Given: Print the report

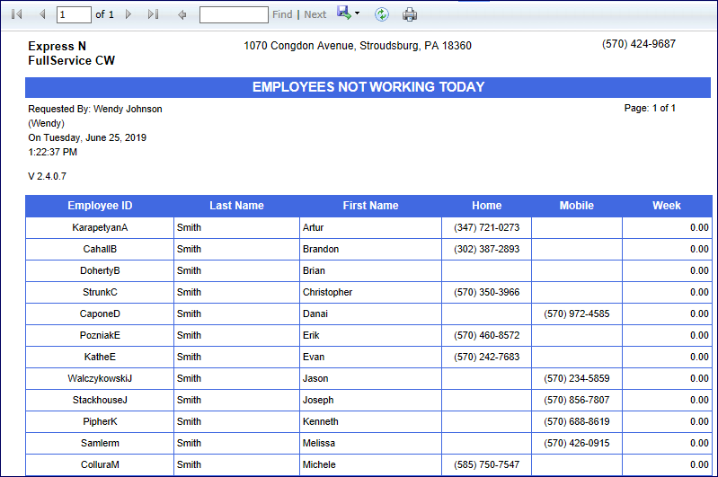Looking at the screenshot, I should tap(410, 14).
